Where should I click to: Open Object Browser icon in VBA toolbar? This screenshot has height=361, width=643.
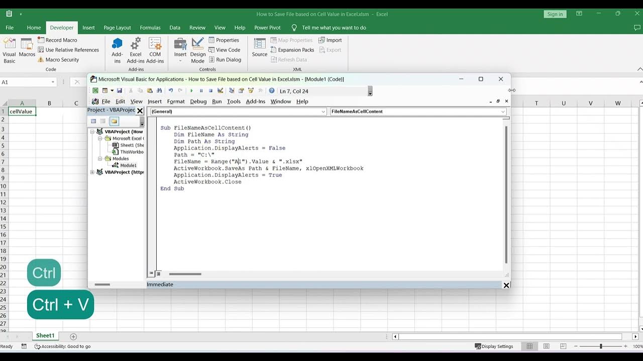[251, 91]
